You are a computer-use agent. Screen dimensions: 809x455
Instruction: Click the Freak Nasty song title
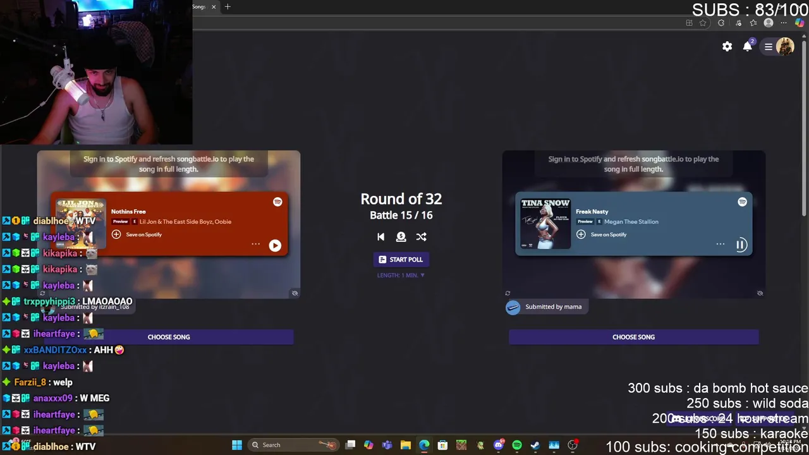click(592, 212)
